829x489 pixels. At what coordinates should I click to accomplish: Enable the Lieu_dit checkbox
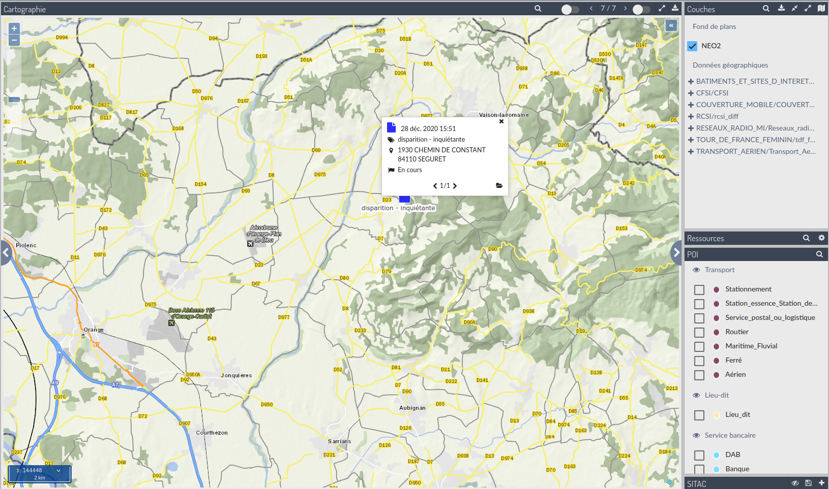point(699,415)
